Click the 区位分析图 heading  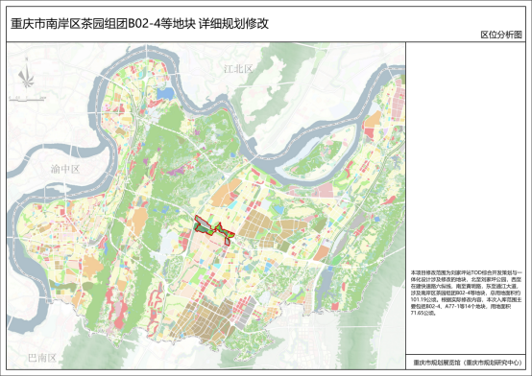[501, 35]
